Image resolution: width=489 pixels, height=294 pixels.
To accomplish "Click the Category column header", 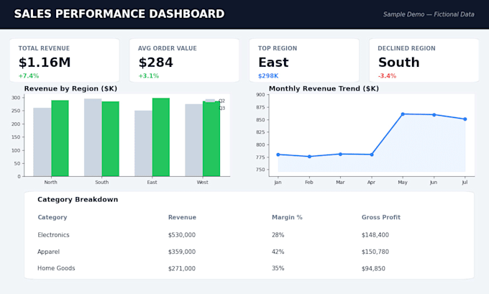I will click(x=52, y=217).
